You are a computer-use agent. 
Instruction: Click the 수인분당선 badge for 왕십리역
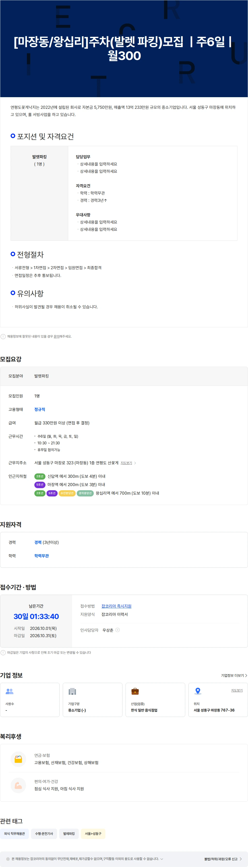coord(67,493)
